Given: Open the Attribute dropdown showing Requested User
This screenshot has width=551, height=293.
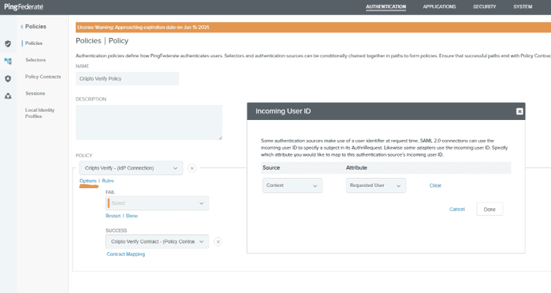Looking at the screenshot, I should click(377, 185).
